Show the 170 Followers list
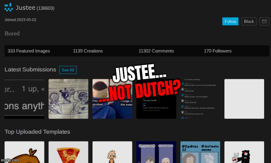 218,51
